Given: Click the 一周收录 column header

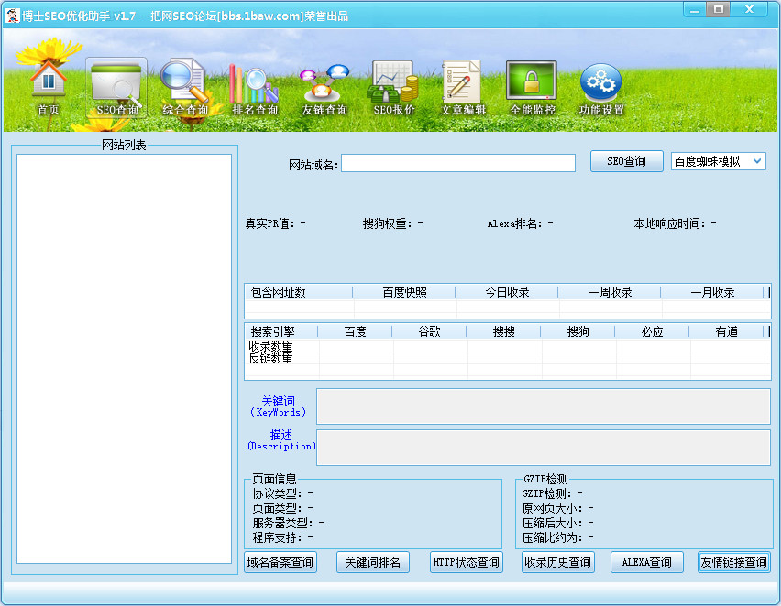Looking at the screenshot, I should tap(610, 292).
